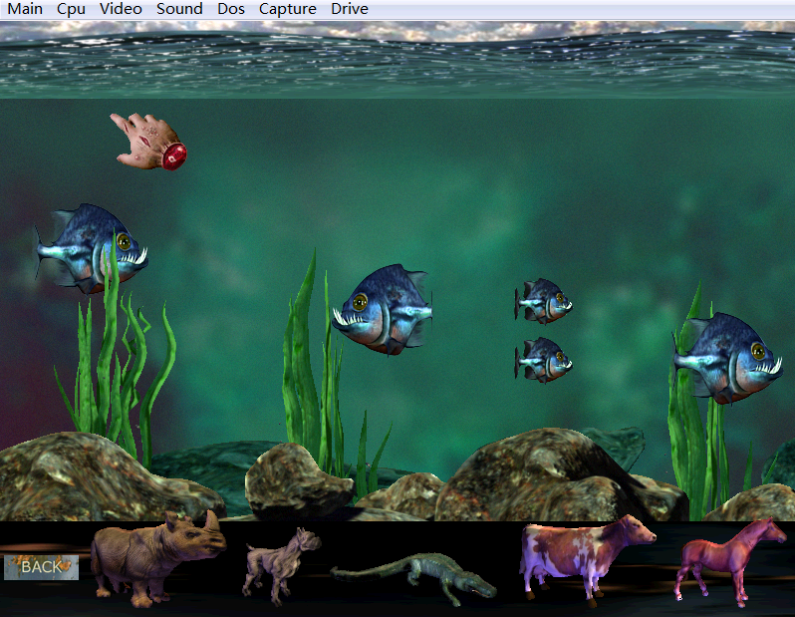Screen dimensions: 795x617
Task: Choose the crocodile animal icon
Action: [x=413, y=579]
